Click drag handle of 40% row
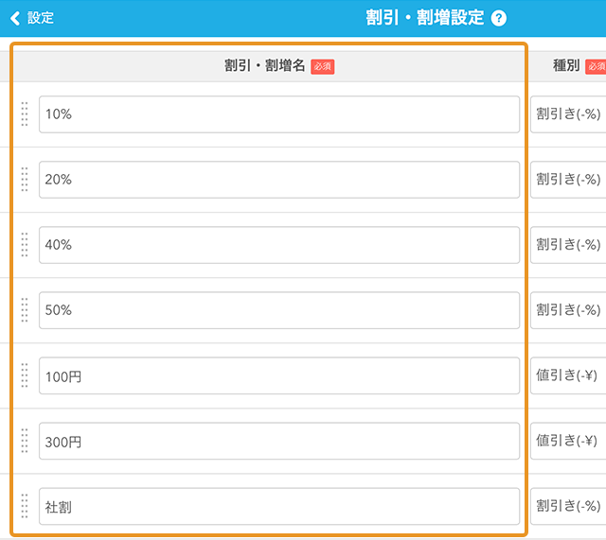The height and width of the screenshot is (540, 606). (25, 245)
